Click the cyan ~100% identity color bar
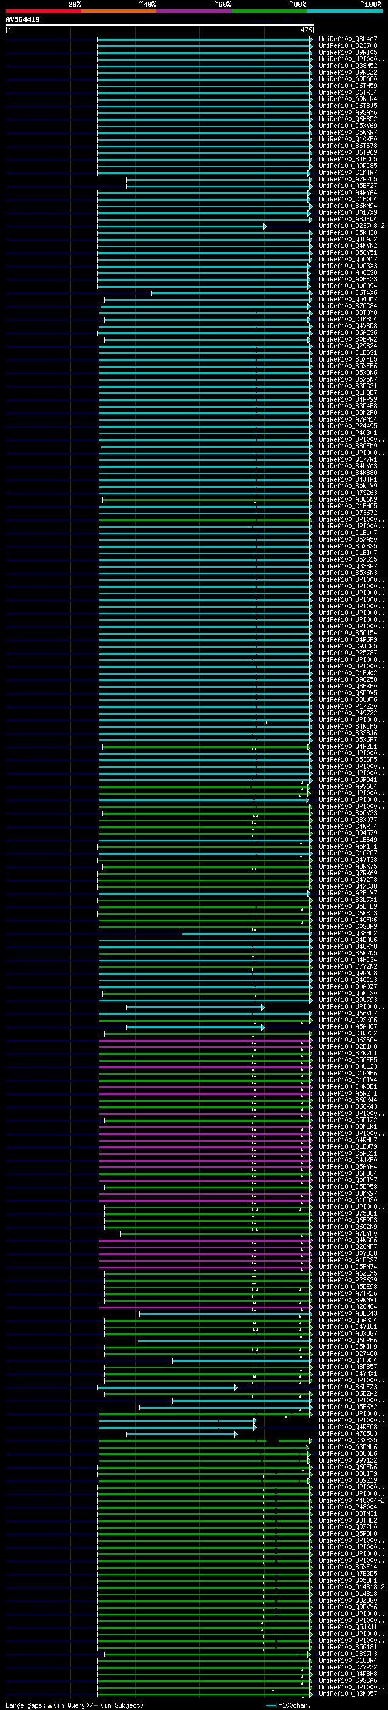This screenshot has height=1710, width=388. (x=345, y=11)
